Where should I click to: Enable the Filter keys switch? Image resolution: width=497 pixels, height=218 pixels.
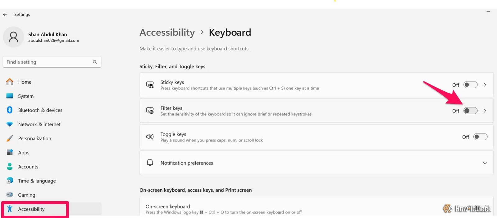point(470,111)
